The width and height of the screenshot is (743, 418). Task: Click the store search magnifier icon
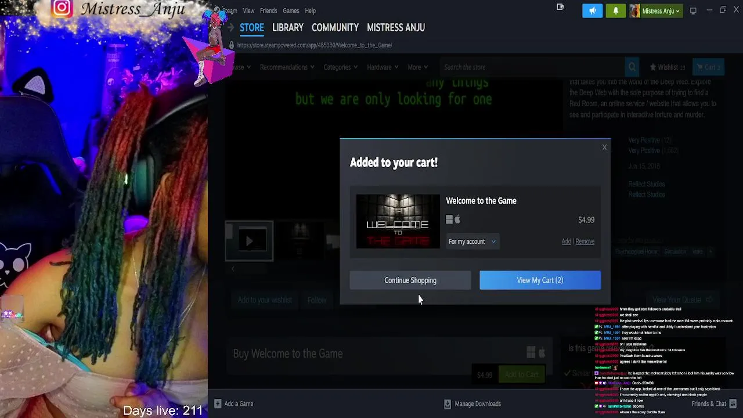pyautogui.click(x=632, y=67)
